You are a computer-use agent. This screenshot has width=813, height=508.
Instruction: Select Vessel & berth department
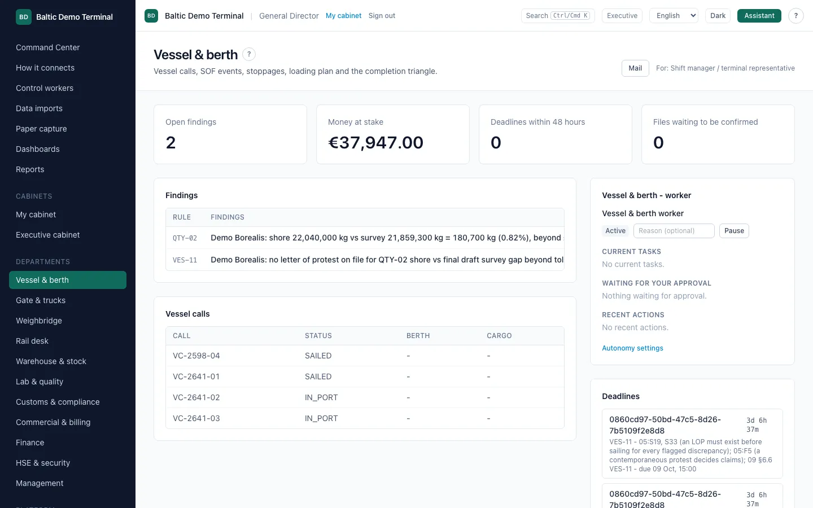(68, 280)
